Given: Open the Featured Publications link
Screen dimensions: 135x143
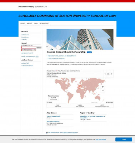Looking at the screenshot, I should (56, 59).
